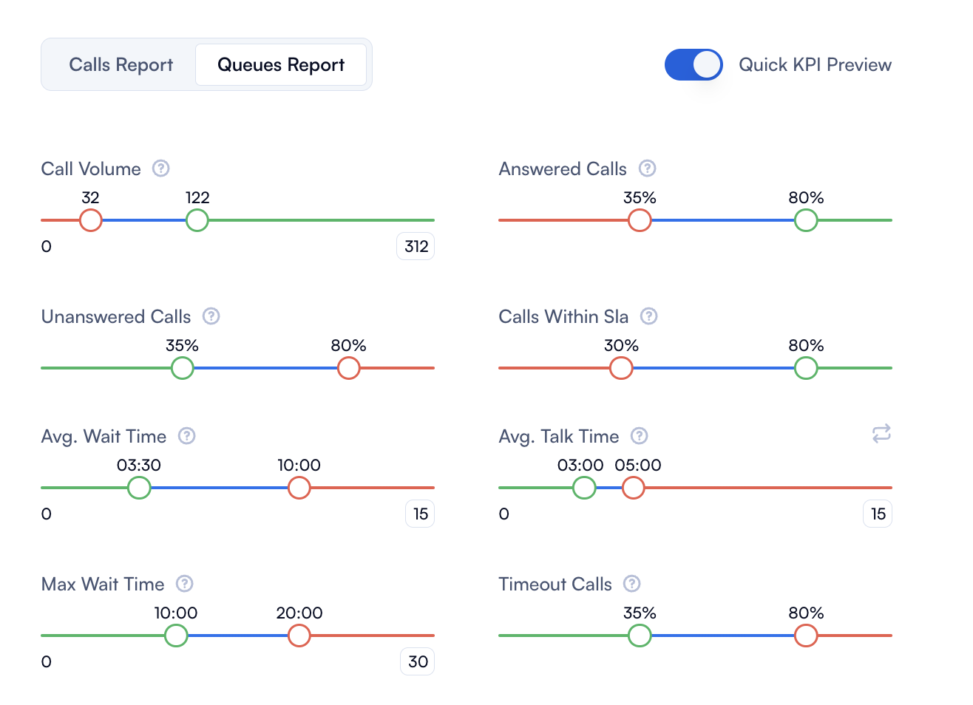Click help icon beside Timeout Calls

[632, 584]
